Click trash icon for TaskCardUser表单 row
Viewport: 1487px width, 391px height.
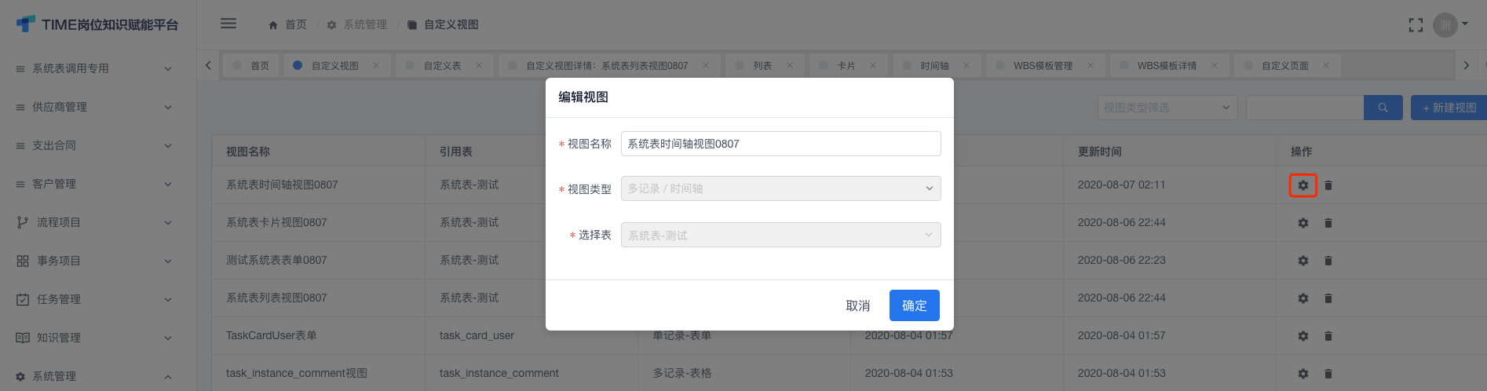coord(1328,336)
